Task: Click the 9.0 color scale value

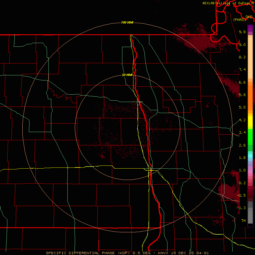Action: click(x=242, y=44)
